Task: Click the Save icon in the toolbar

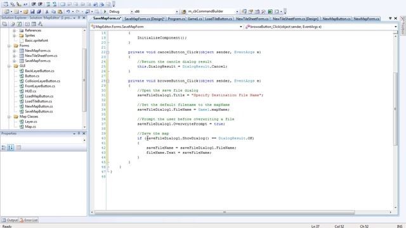Action: (32, 11)
